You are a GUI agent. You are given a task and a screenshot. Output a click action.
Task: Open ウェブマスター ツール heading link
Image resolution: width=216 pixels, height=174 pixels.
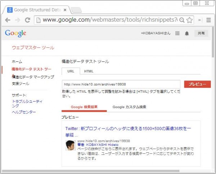click(33, 48)
